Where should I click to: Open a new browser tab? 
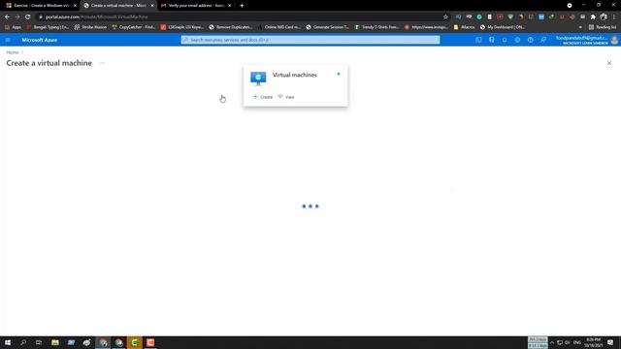(x=242, y=6)
